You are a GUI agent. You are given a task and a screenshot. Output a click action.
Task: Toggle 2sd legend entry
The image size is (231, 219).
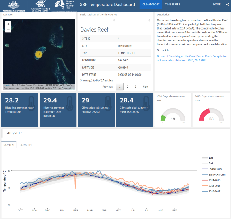(207, 163)
